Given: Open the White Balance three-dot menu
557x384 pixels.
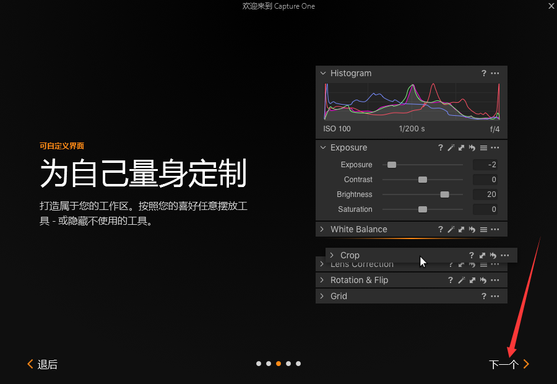Looking at the screenshot, I should (x=495, y=229).
